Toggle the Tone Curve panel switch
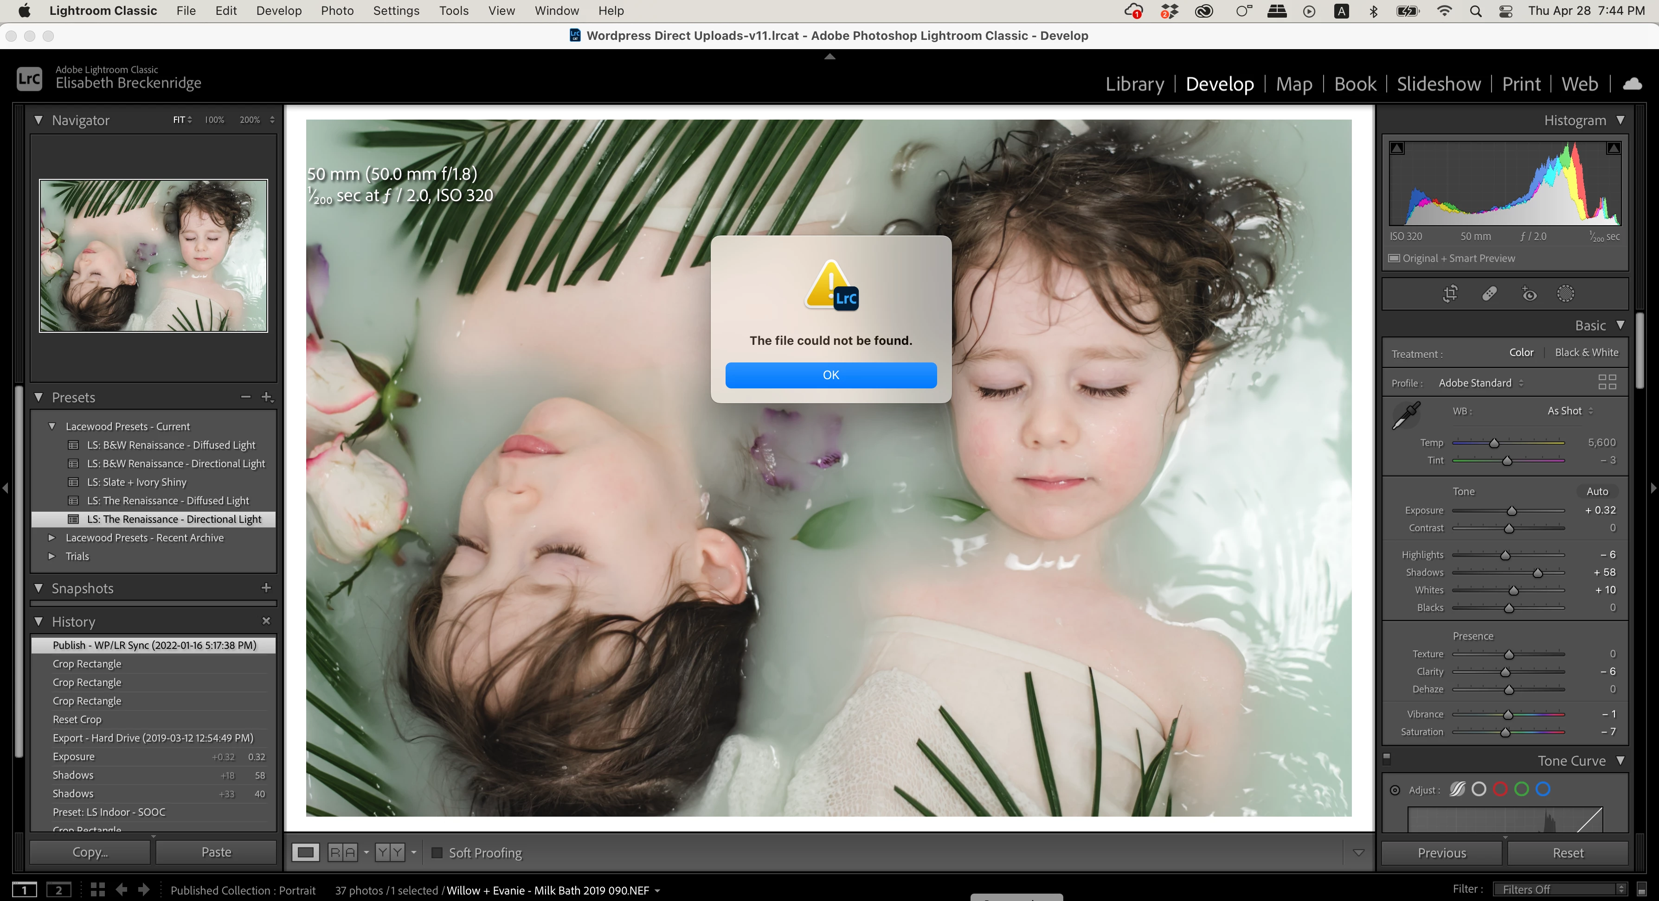This screenshot has width=1659, height=901. click(x=1387, y=760)
